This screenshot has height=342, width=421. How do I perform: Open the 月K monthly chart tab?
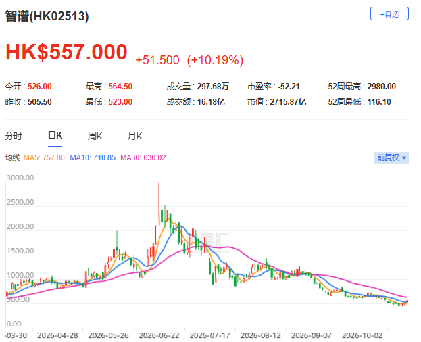click(x=134, y=136)
